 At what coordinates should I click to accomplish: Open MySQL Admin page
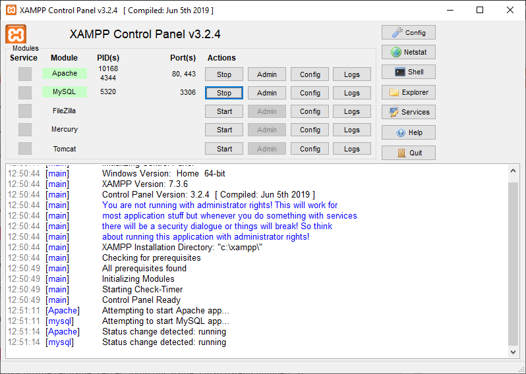[x=267, y=93]
